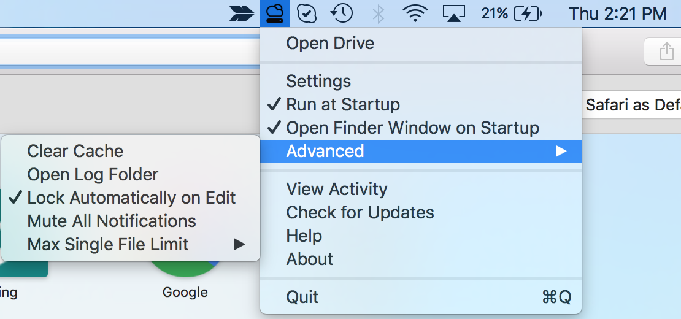
Task: Open the checkmark badge menu bar icon
Action: (307, 13)
